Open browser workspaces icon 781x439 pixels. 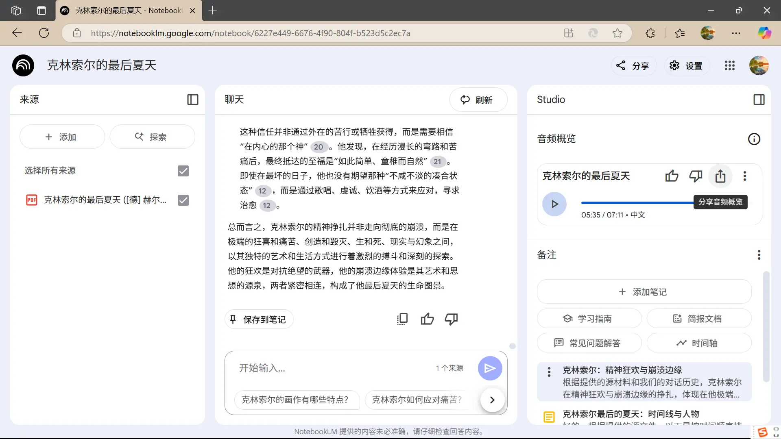[16, 11]
